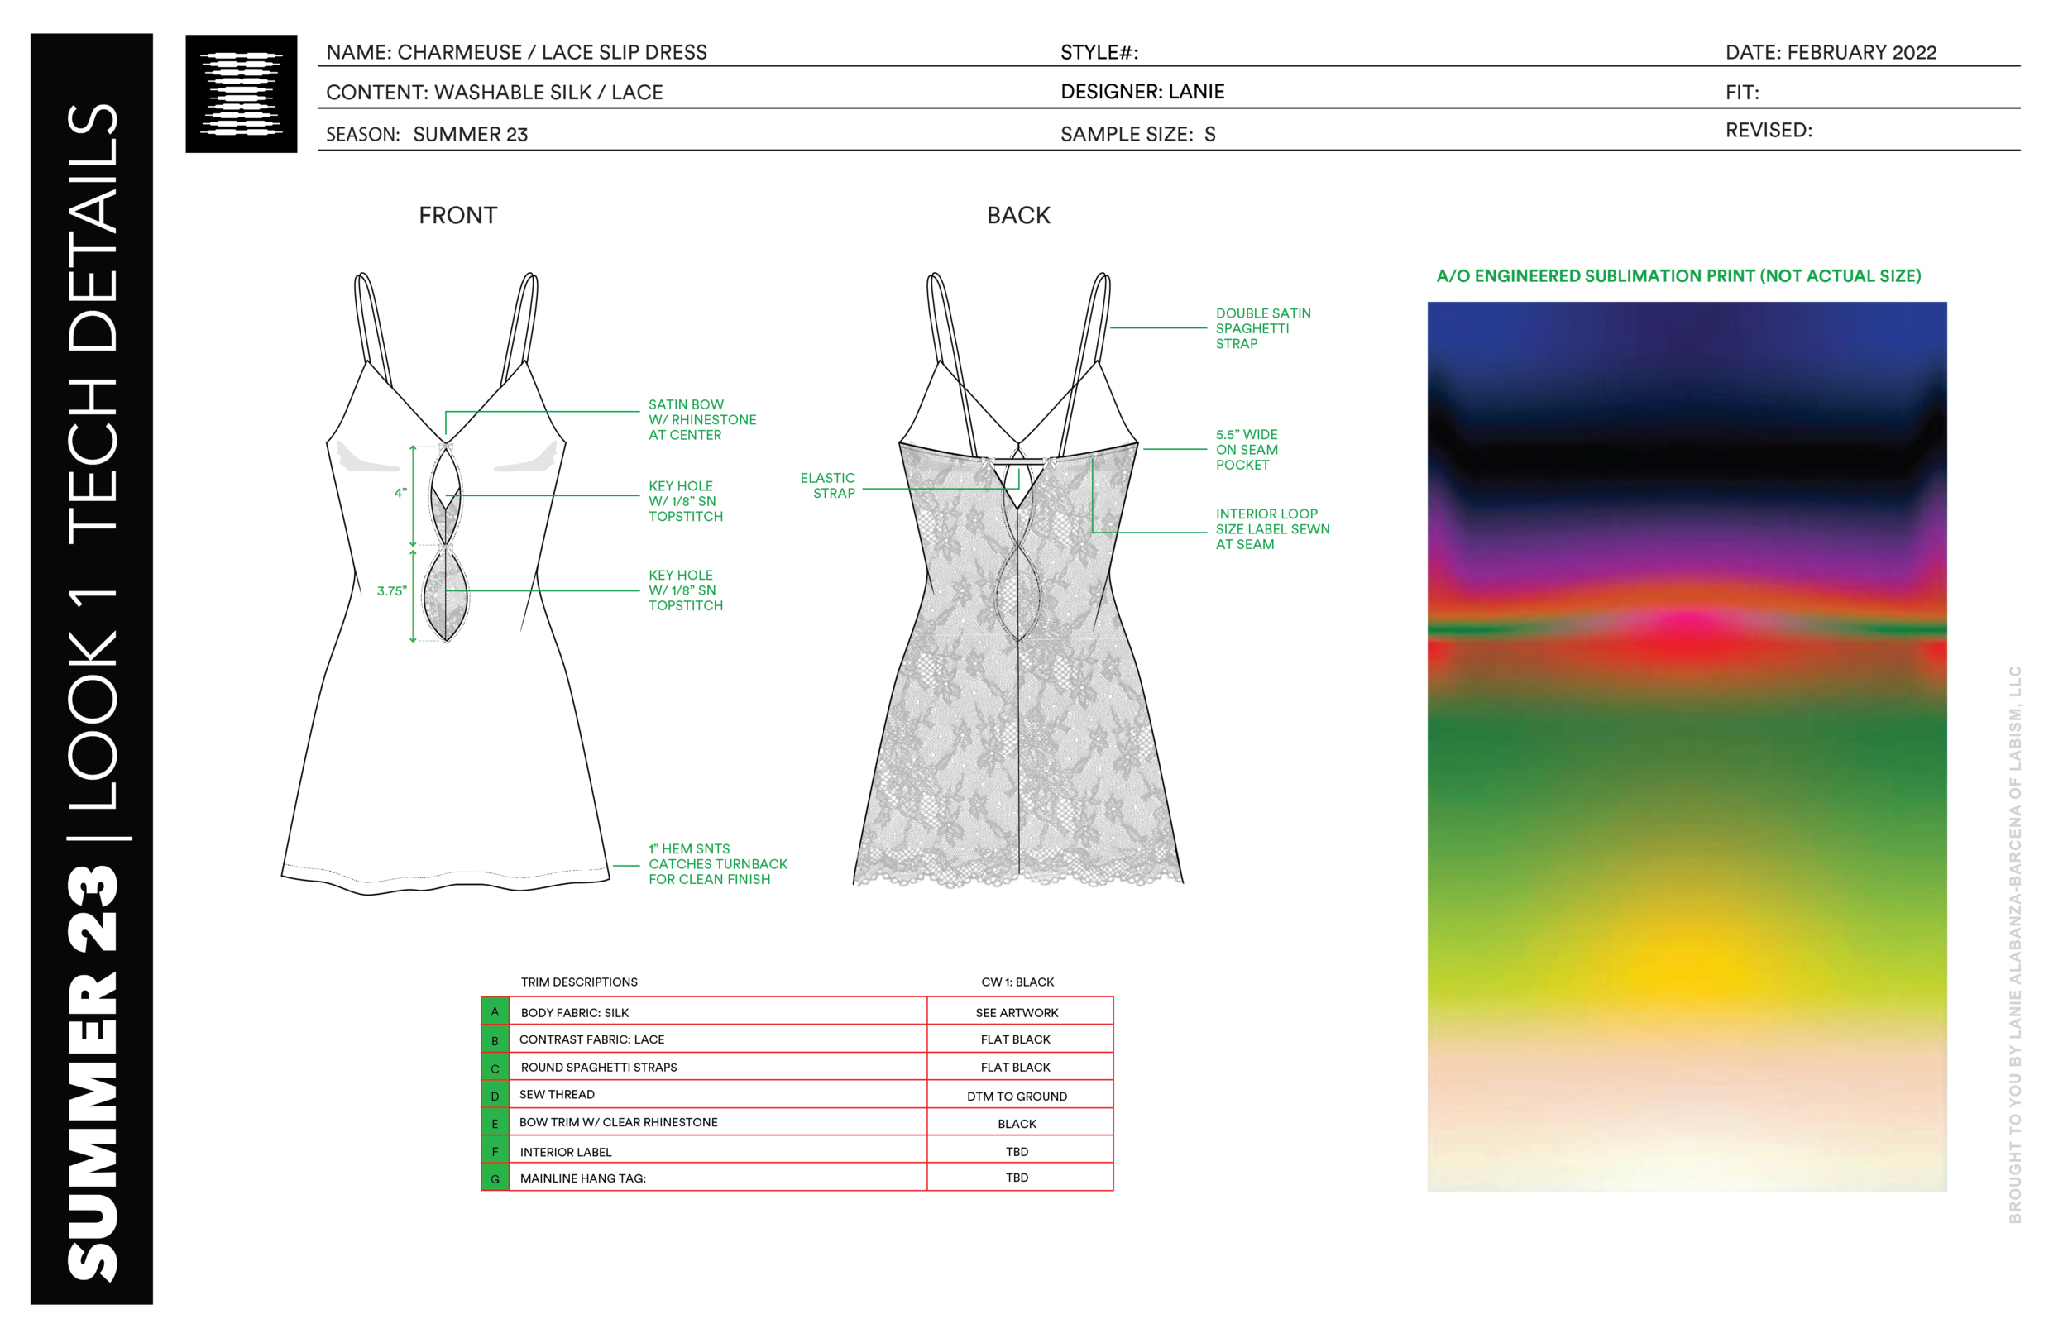Click lower 'KEY HOLE W/ 1/8" SN TOPSTITCH' callout
2068x1338 pixels.
[686, 590]
